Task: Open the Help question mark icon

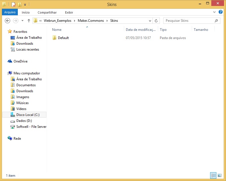Action: pyautogui.click(x=221, y=12)
